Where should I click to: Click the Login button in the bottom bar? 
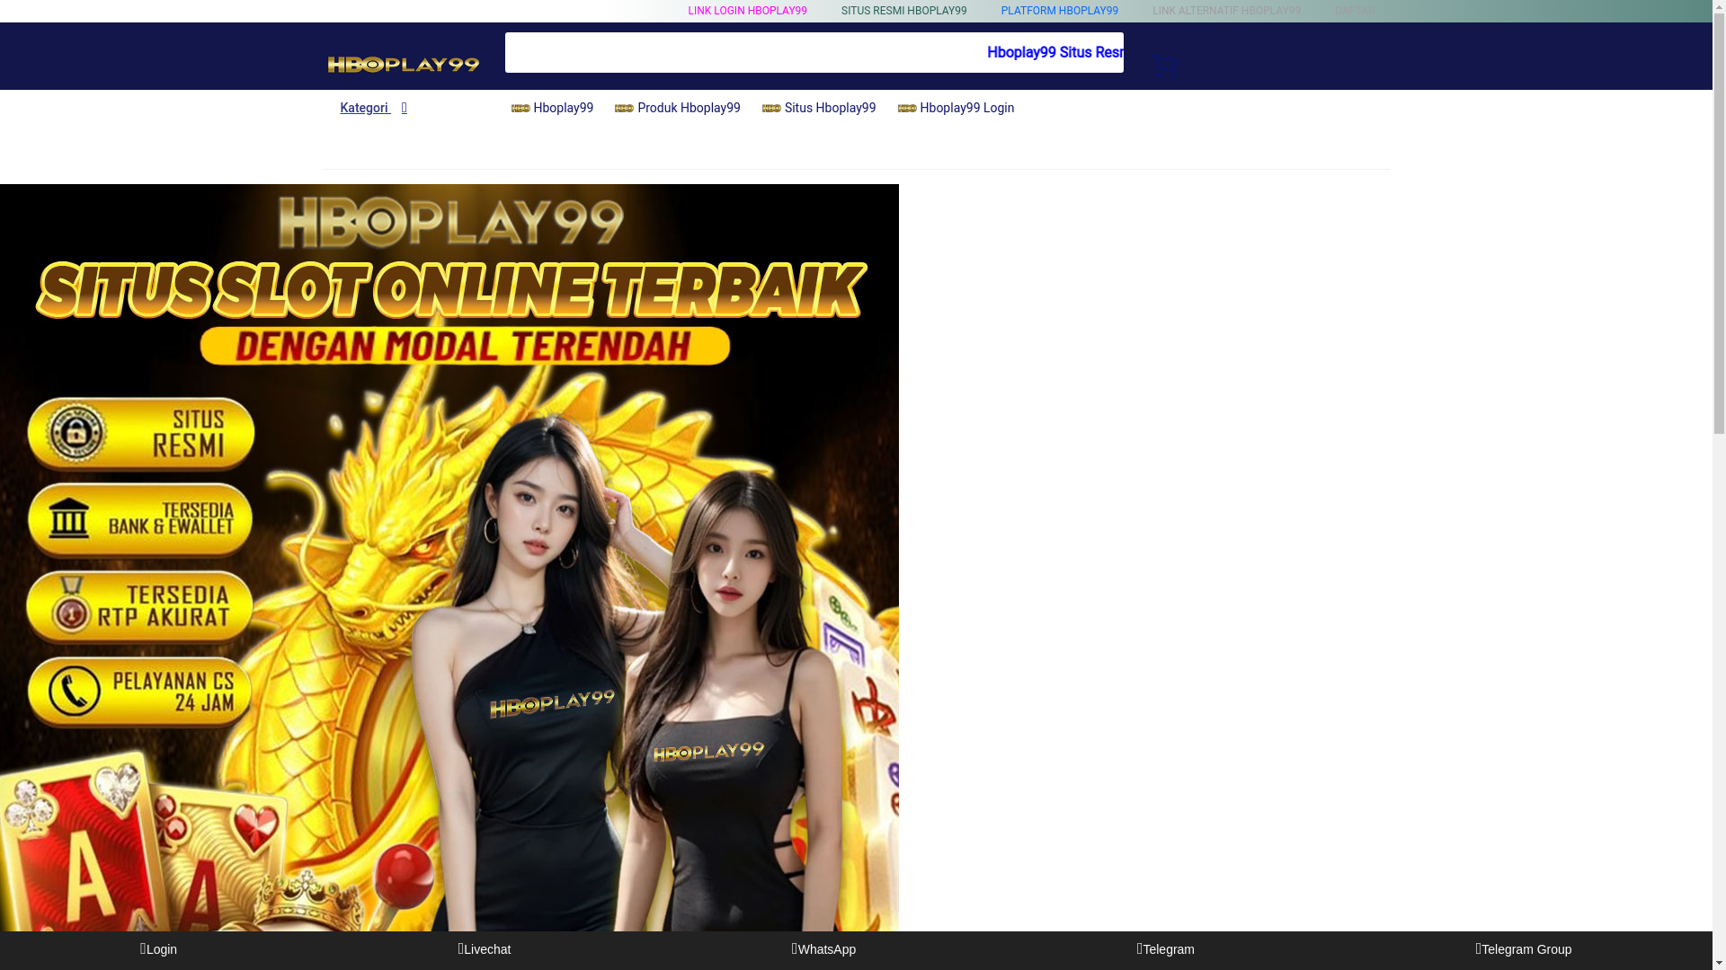click(158, 949)
